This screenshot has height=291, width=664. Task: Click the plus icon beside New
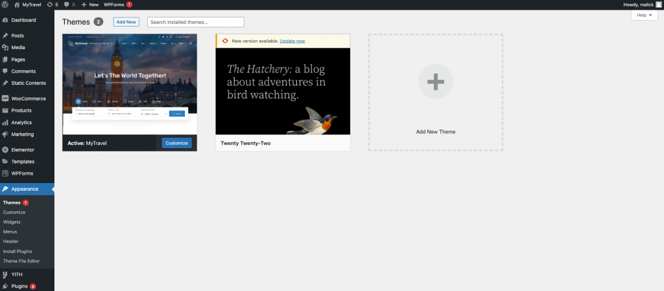pos(84,5)
